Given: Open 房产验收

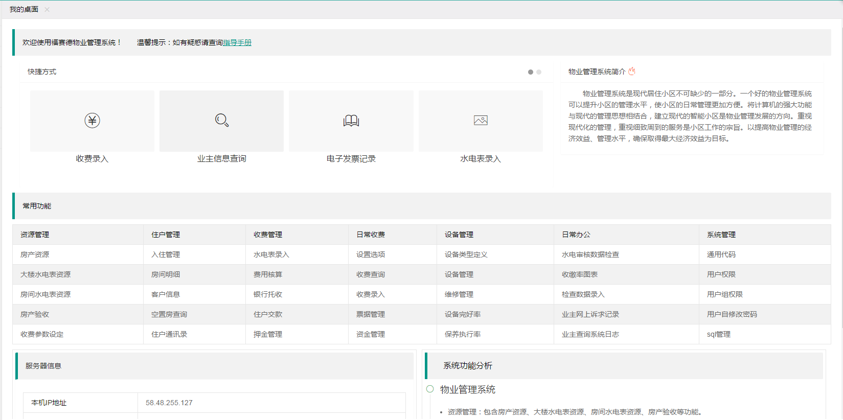Looking at the screenshot, I should [x=35, y=314].
